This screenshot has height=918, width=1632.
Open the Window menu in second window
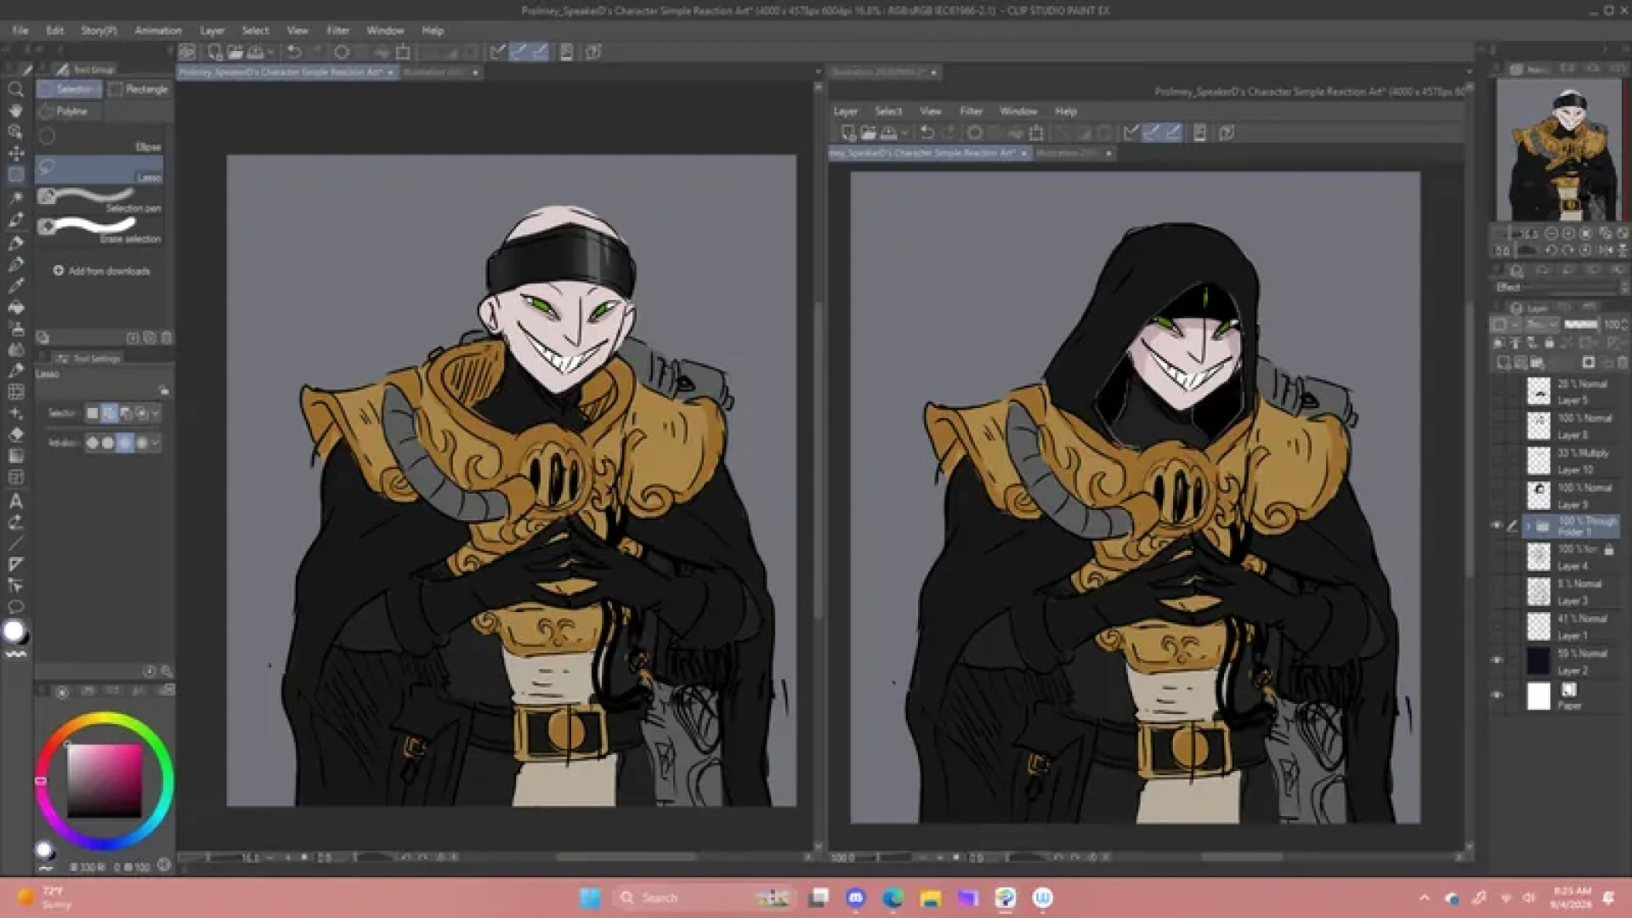[x=1018, y=111]
